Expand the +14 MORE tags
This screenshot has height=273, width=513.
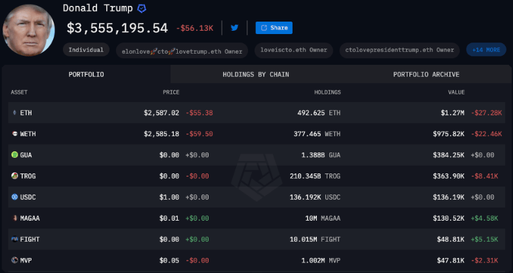tap(486, 50)
